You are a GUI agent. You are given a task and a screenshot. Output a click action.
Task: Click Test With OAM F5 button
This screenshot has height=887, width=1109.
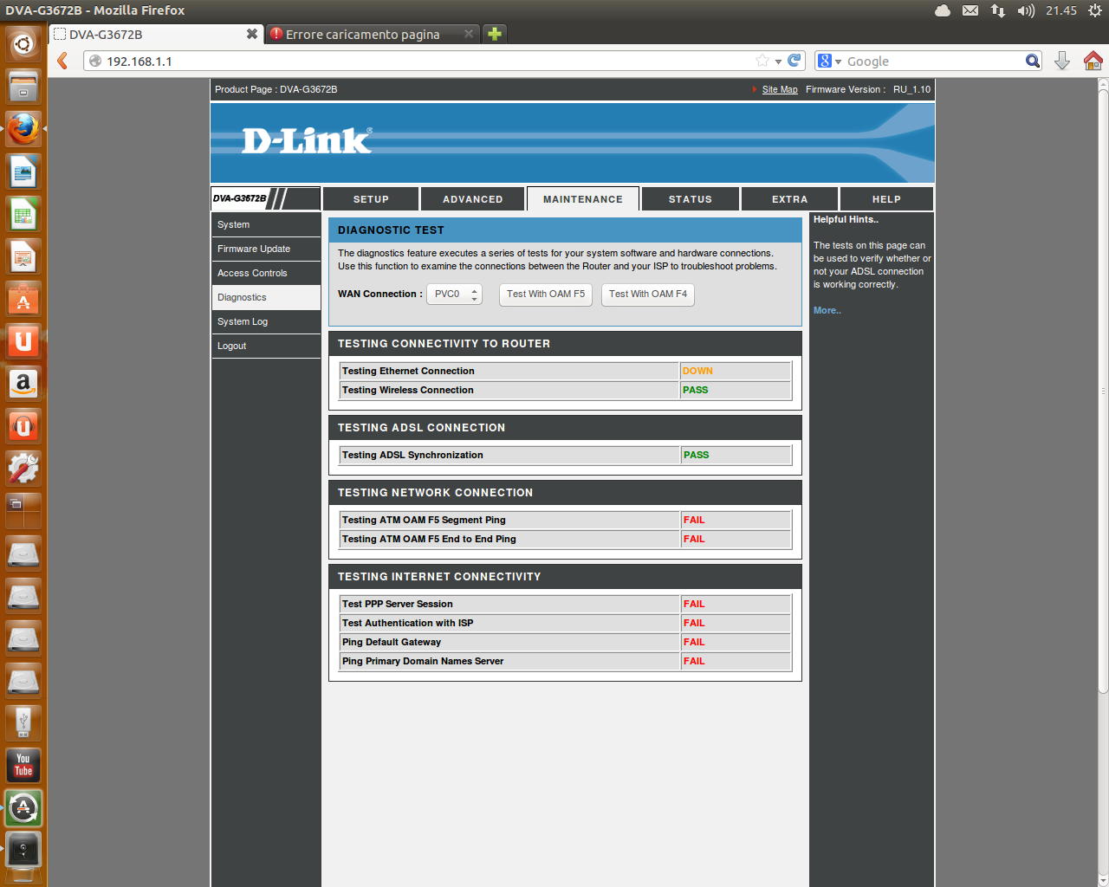[546, 295]
